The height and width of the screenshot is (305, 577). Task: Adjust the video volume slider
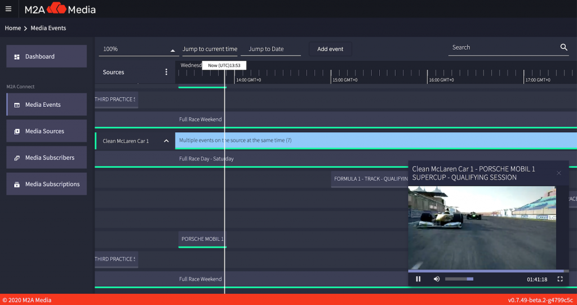coord(459,279)
